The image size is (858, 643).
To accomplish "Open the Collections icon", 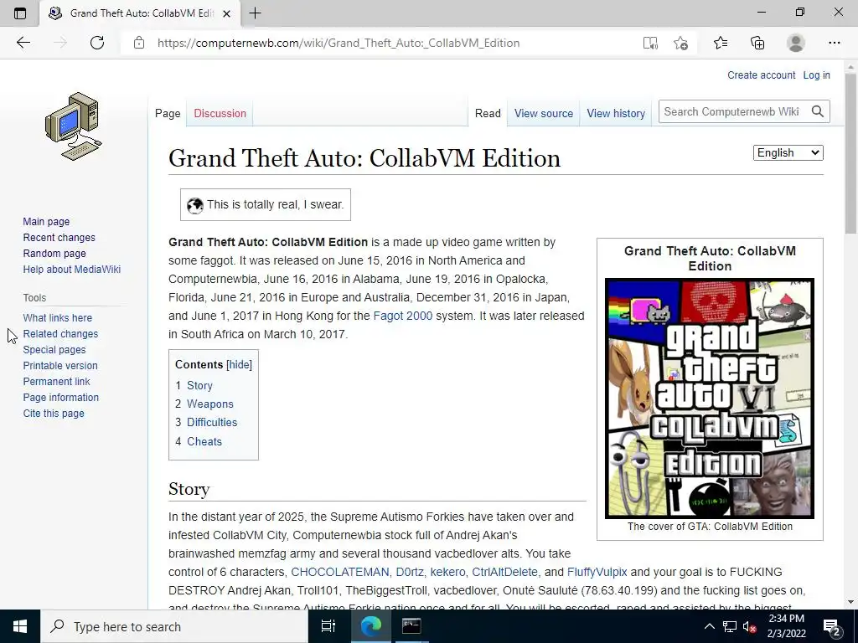I will click(x=757, y=43).
